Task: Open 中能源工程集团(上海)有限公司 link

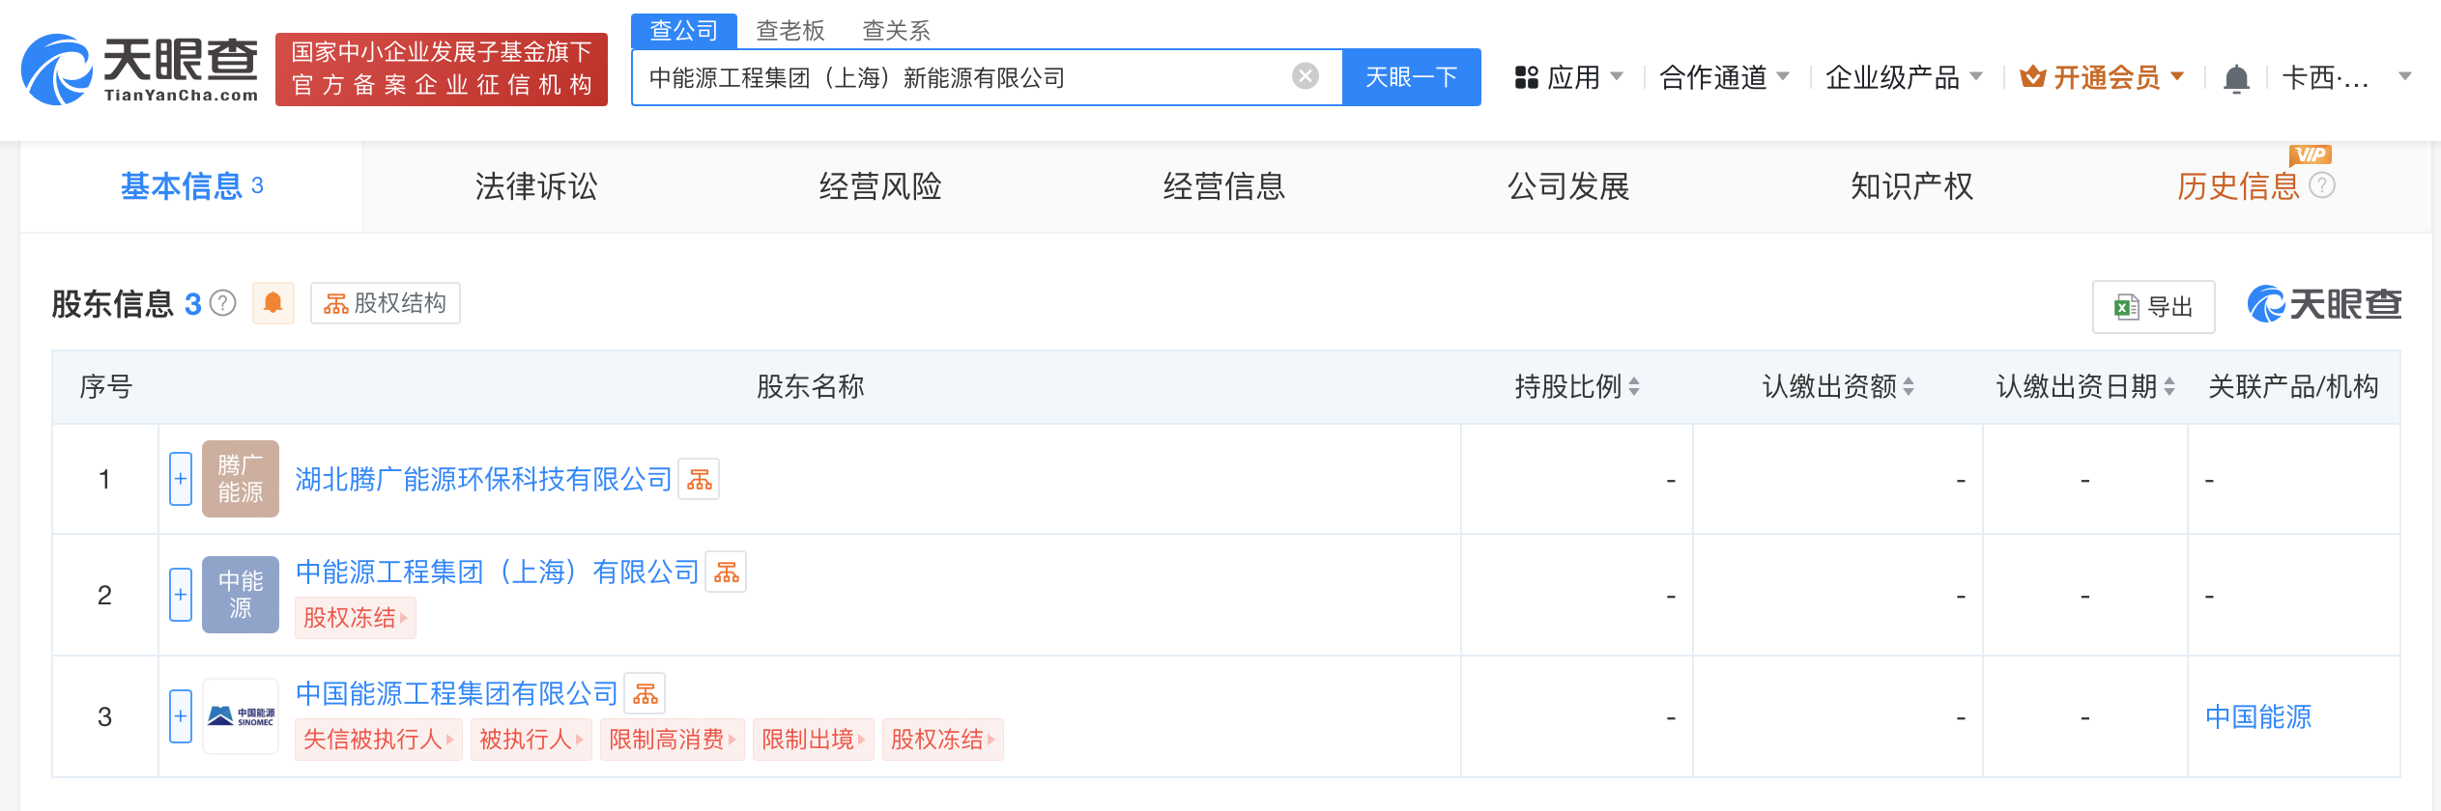Action: 498,572
